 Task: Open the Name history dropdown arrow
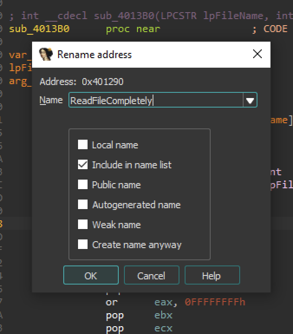[x=250, y=100]
